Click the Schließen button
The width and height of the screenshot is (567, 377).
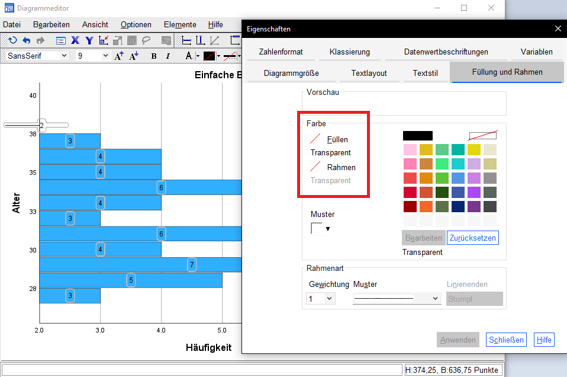click(x=506, y=339)
